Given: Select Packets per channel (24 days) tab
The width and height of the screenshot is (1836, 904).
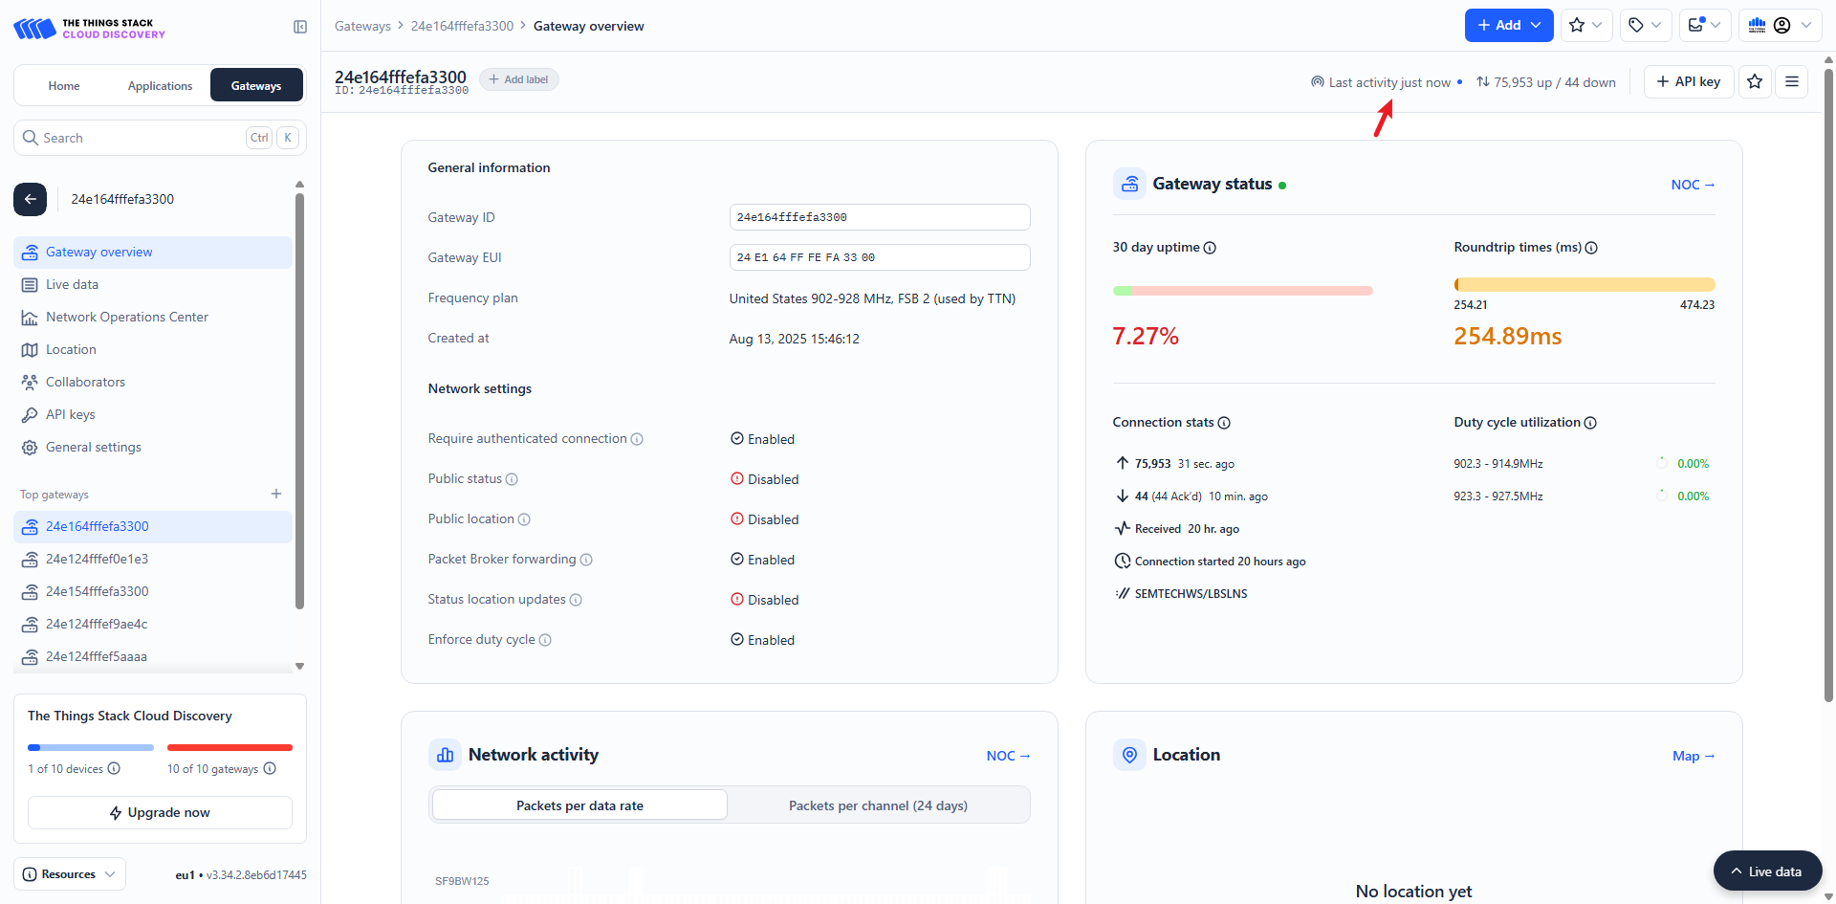Looking at the screenshot, I should coord(878,805).
